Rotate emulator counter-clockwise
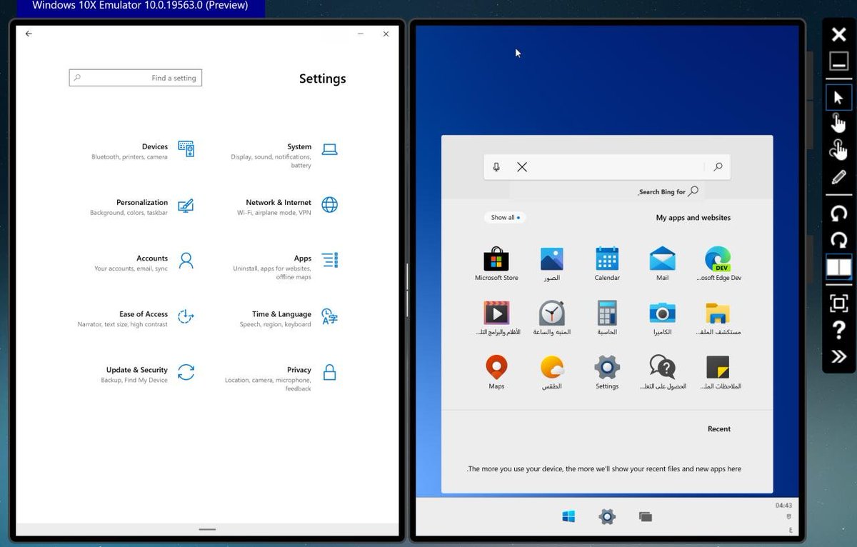857x547 pixels. click(x=839, y=213)
